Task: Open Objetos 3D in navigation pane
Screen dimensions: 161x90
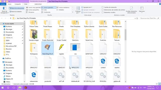Action: (x=9, y=79)
